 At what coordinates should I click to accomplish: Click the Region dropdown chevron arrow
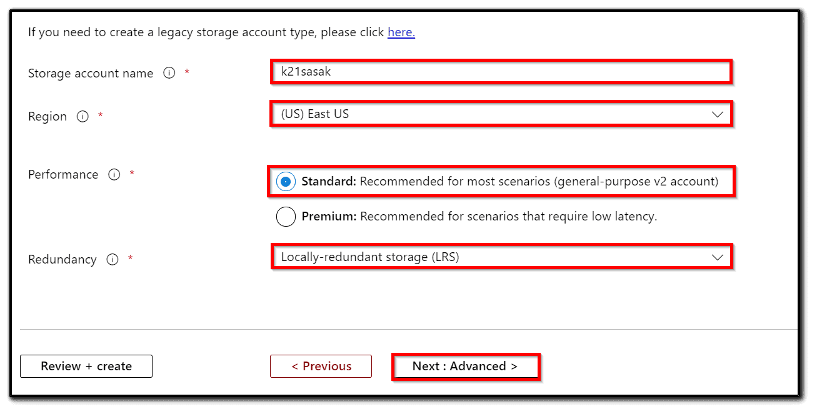pos(717,114)
